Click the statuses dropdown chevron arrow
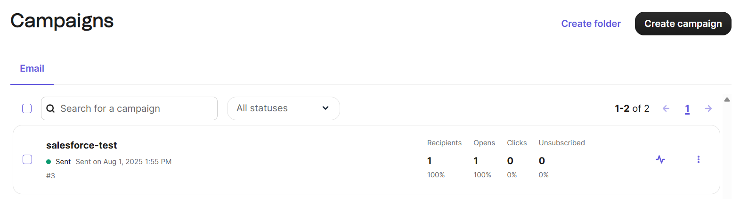 325,108
